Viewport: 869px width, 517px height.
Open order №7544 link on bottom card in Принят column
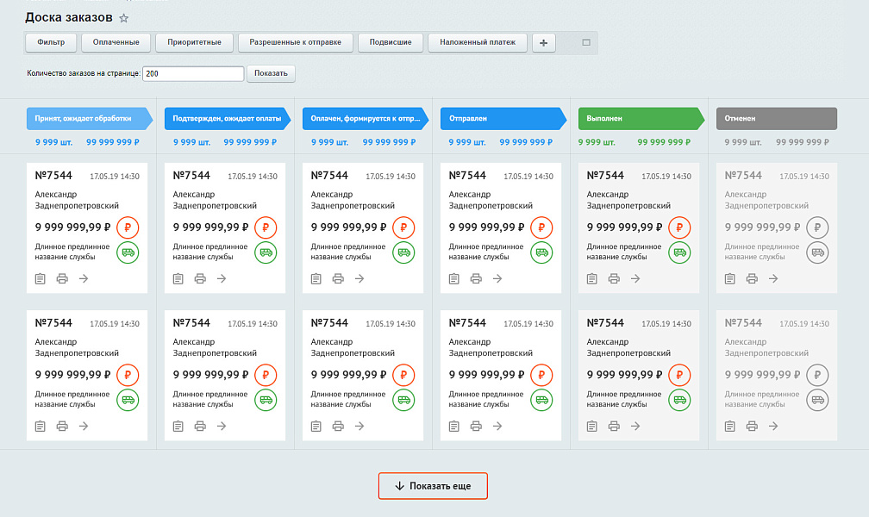click(x=53, y=323)
